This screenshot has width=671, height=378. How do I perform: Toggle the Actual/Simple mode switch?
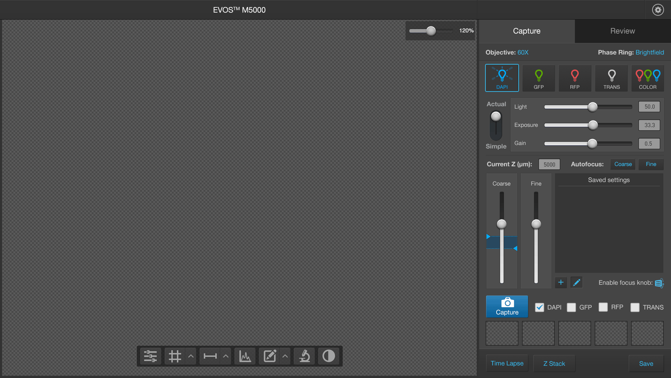point(496,125)
